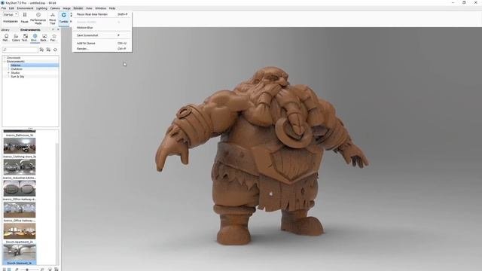
Task: Expand the Studio folder in the tree
Action: tap(8, 73)
